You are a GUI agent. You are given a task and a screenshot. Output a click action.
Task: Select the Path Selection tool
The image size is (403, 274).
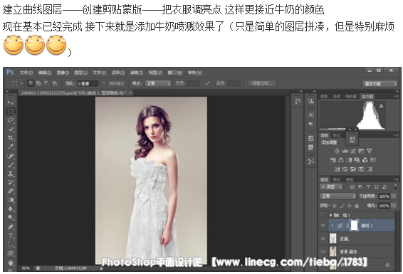(x=10, y=244)
